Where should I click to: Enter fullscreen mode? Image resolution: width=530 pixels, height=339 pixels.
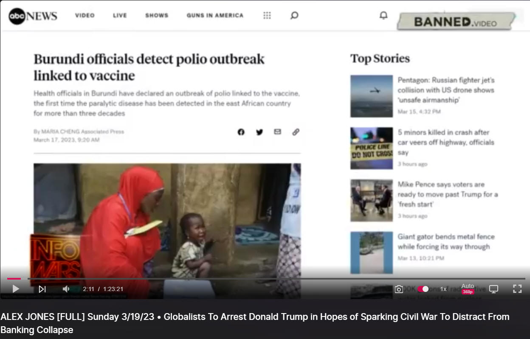pos(517,289)
